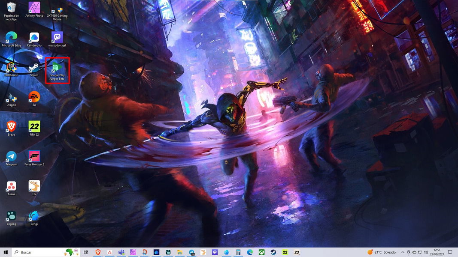Open Task View from the taskbar
458x257 pixels.
(86, 252)
